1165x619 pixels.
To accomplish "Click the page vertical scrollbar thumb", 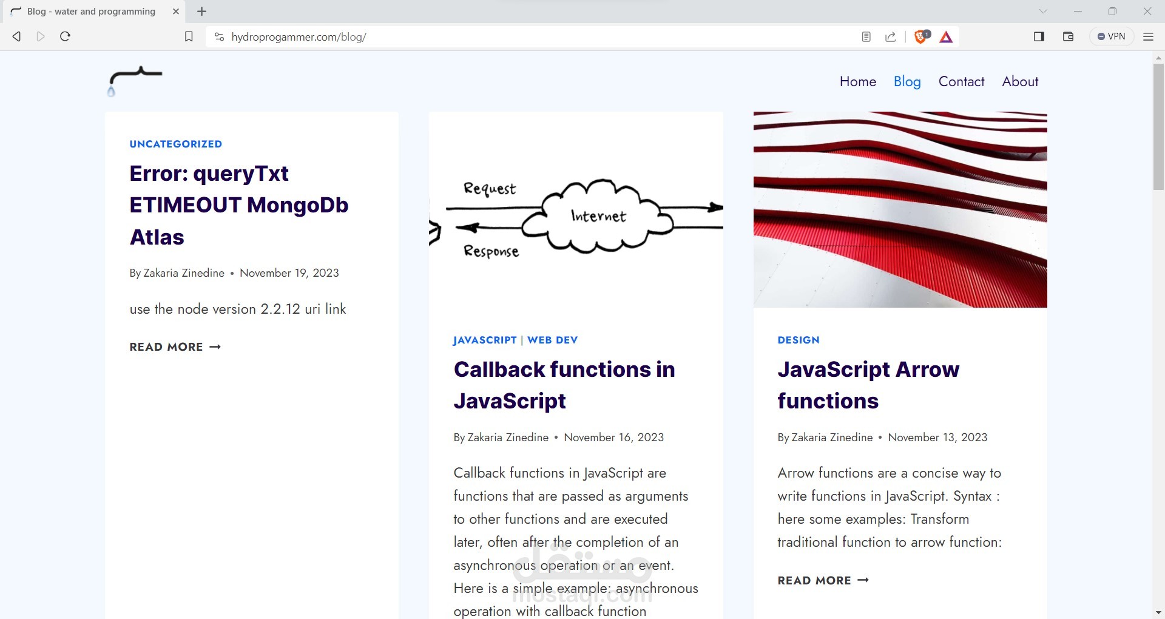I will point(1158,126).
